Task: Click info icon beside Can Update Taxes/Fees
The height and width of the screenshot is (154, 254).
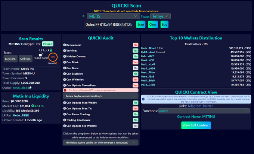Action: tap(65, 85)
